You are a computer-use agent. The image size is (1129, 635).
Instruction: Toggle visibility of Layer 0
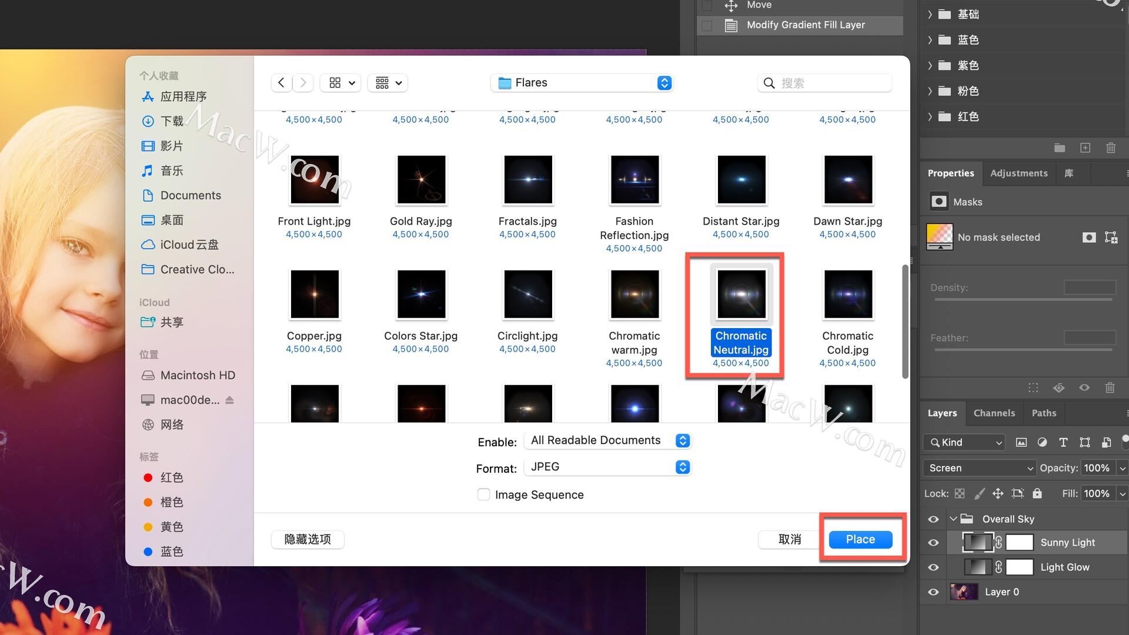933,592
